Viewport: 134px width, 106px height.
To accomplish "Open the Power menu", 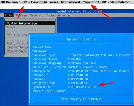I will 51,15.
